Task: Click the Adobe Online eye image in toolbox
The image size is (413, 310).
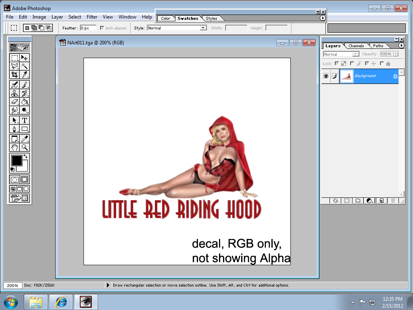Action: click(19, 48)
